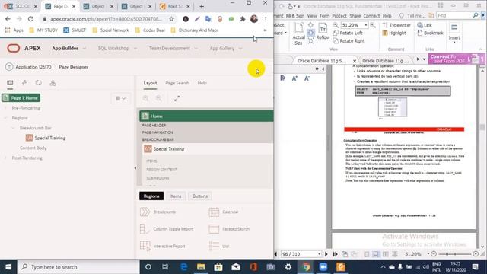Switch to the Layout tab
The width and height of the screenshot is (487, 274).
(x=150, y=83)
